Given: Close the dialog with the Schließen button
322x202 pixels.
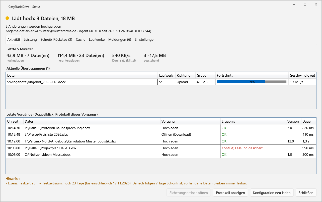Looking at the screenshot, I should (x=306, y=193).
